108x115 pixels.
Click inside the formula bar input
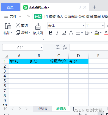89,47
